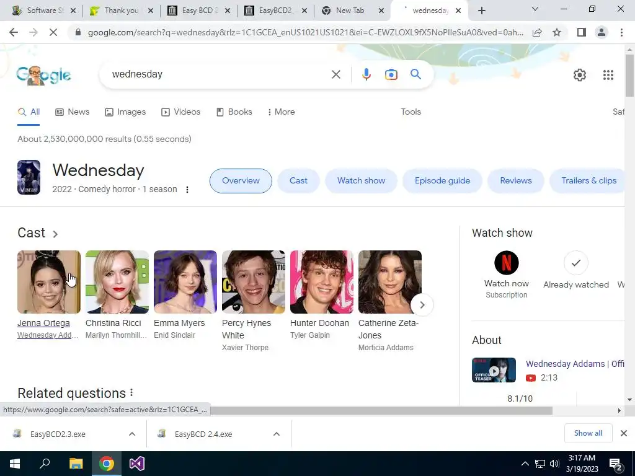The image size is (635, 476).
Task: Show hidden system tray icons
Action: coord(525,464)
